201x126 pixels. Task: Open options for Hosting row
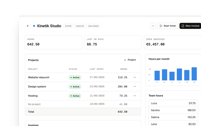135,96
